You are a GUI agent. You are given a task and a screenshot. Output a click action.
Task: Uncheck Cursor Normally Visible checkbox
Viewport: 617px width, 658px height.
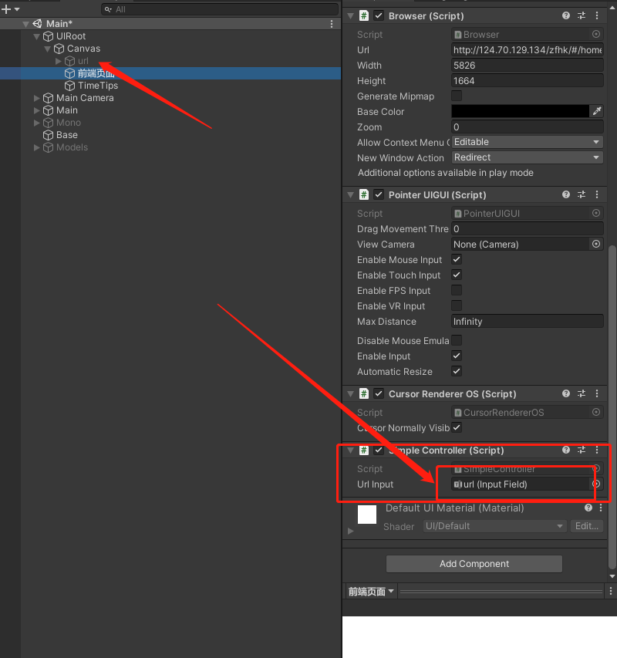coord(457,427)
